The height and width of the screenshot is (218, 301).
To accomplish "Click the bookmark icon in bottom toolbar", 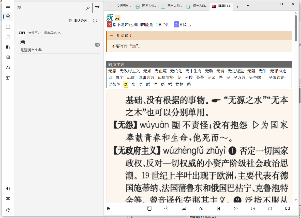I will coord(218,209).
